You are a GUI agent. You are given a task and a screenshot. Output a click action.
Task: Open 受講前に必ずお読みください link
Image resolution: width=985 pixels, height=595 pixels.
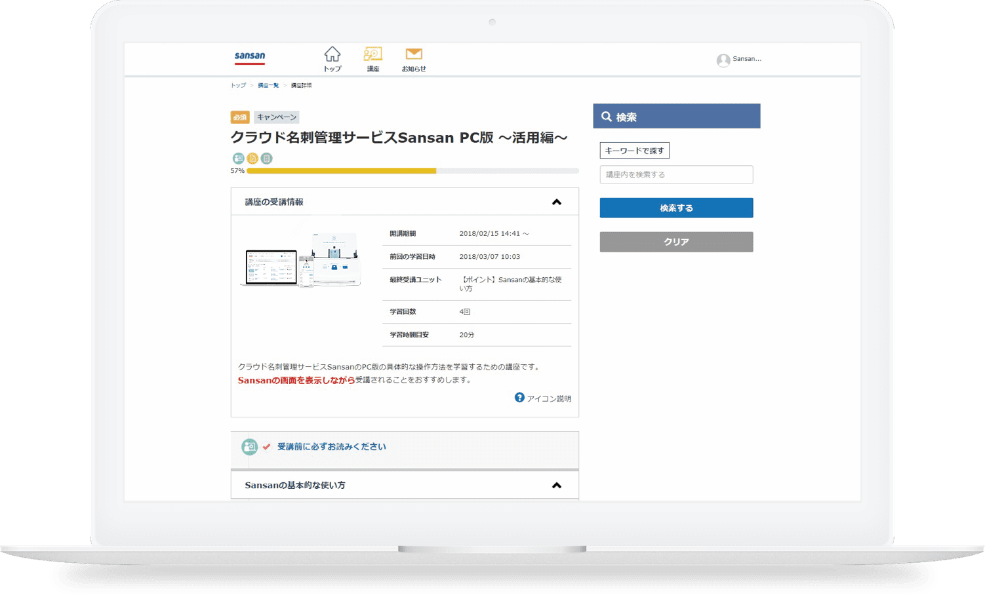pyautogui.click(x=332, y=447)
